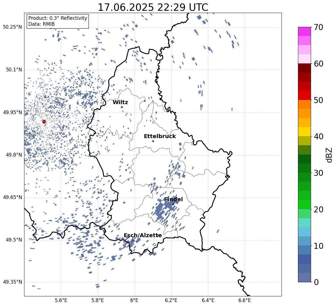Click the 40 colorbar tick label
The height and width of the screenshot is (306, 336).
coord(319,136)
